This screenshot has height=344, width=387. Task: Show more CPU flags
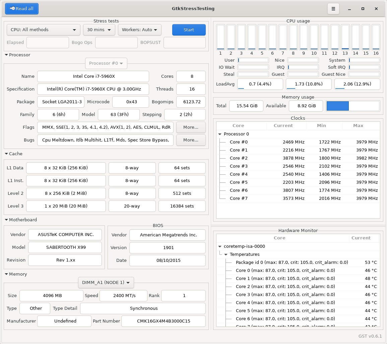[x=191, y=127]
